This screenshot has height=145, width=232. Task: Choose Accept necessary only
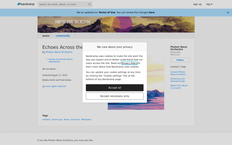coord(115,96)
